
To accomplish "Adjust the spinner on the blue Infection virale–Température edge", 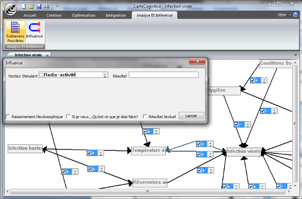I will tap(210, 144).
